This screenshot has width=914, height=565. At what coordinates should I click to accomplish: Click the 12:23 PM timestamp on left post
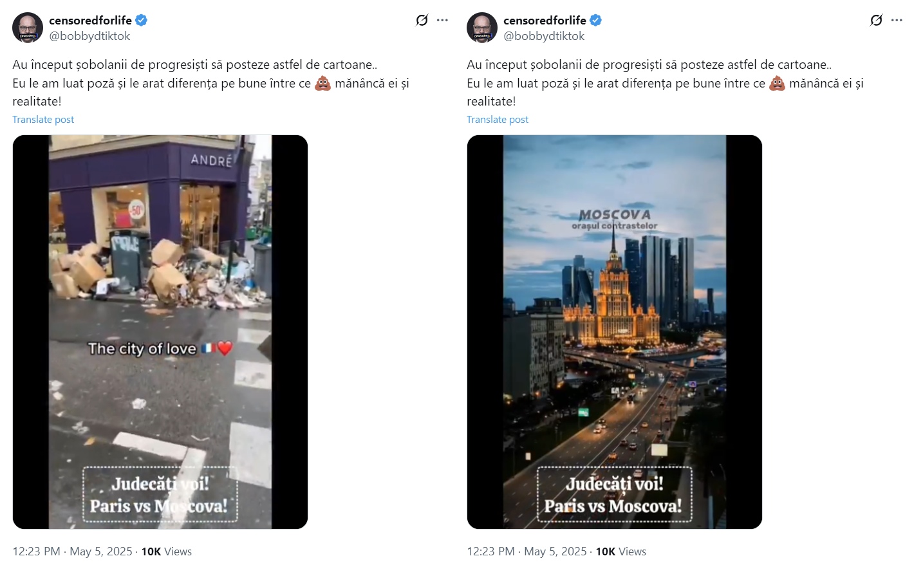coord(36,551)
